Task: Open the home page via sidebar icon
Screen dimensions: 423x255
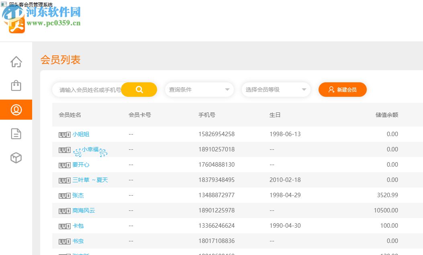Action: click(16, 61)
